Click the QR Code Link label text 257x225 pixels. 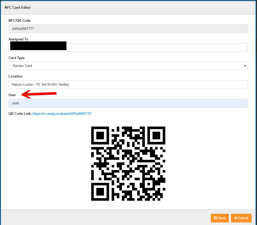click(x=20, y=114)
